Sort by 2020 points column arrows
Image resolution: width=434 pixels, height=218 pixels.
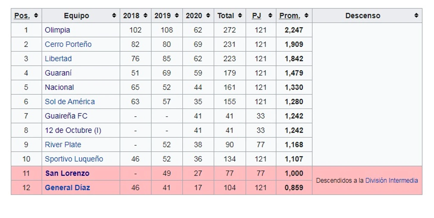click(208, 16)
